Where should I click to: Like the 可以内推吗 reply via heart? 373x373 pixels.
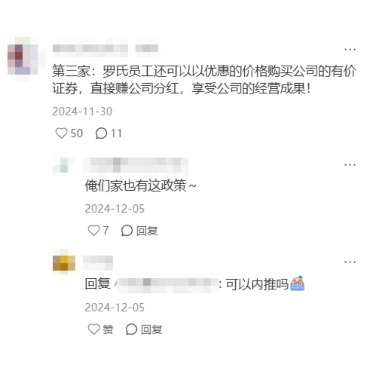coord(94,329)
